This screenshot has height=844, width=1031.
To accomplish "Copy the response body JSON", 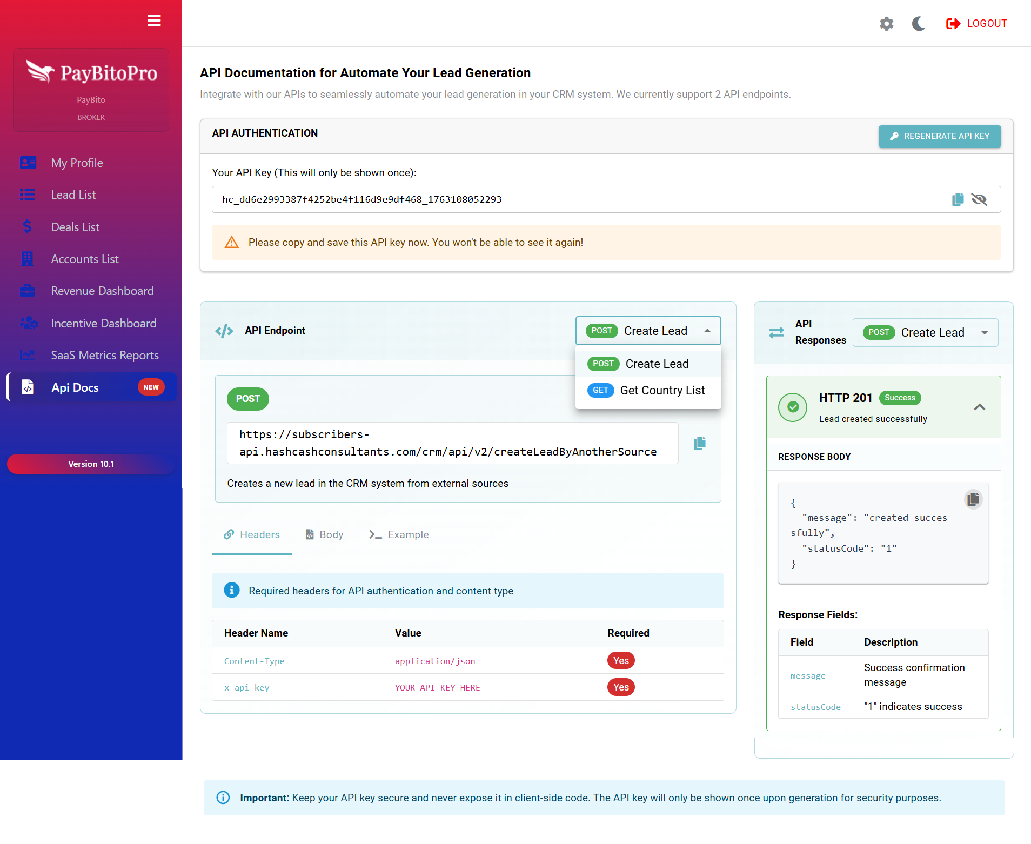I will pos(973,499).
